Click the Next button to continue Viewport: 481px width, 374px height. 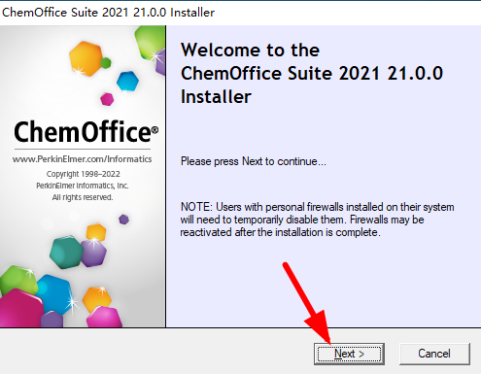[x=349, y=354]
